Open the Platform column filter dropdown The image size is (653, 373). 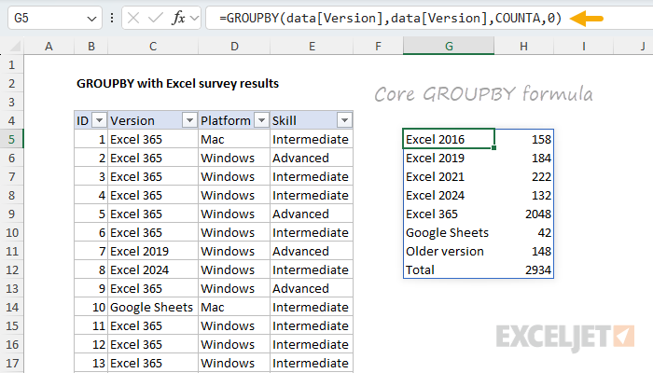click(x=261, y=120)
